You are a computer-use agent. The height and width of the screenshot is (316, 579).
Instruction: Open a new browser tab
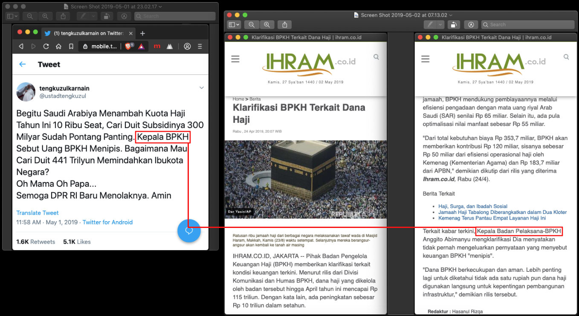point(143,33)
